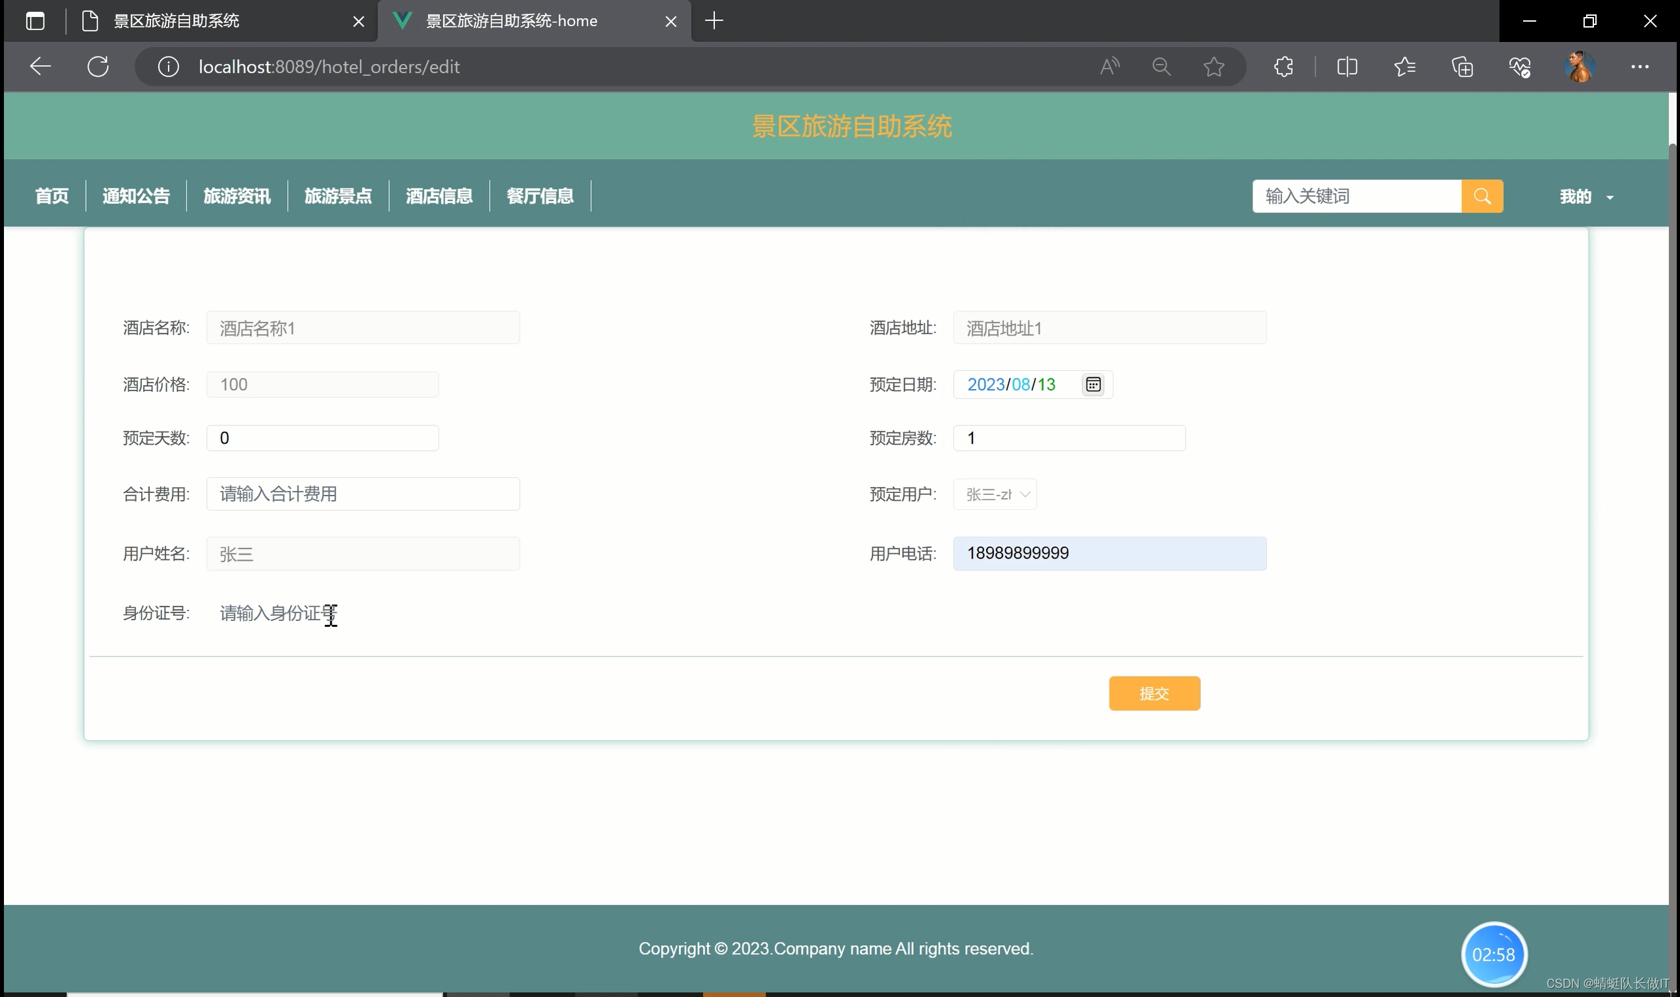Click the orange search magnifier button
Screen dimensions: 1680x997
(1482, 196)
